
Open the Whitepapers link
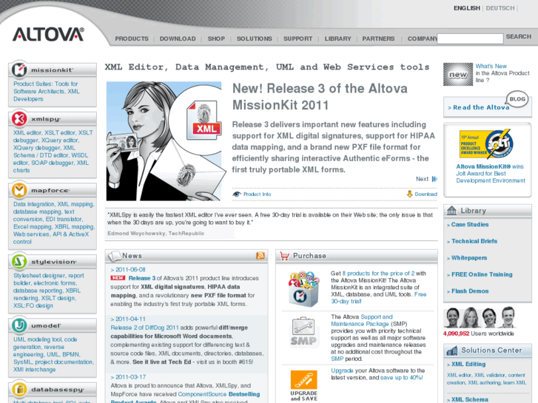point(469,258)
